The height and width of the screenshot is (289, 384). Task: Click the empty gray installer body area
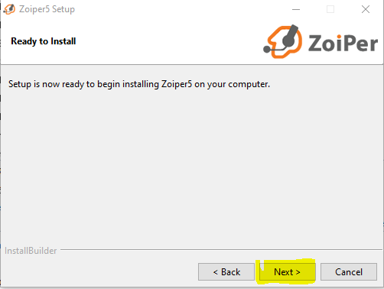tap(192, 166)
